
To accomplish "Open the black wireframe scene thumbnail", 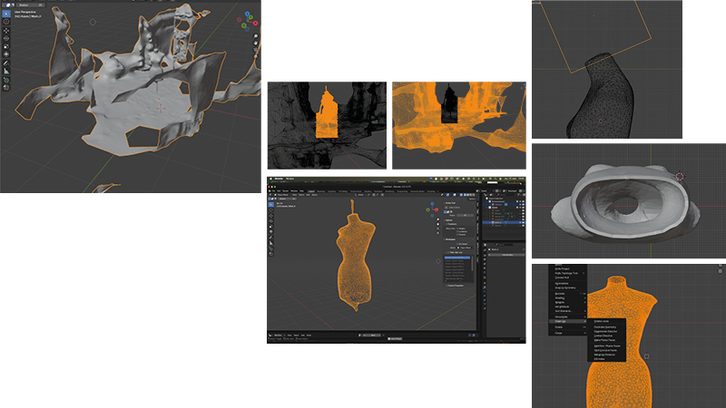I will 325,125.
